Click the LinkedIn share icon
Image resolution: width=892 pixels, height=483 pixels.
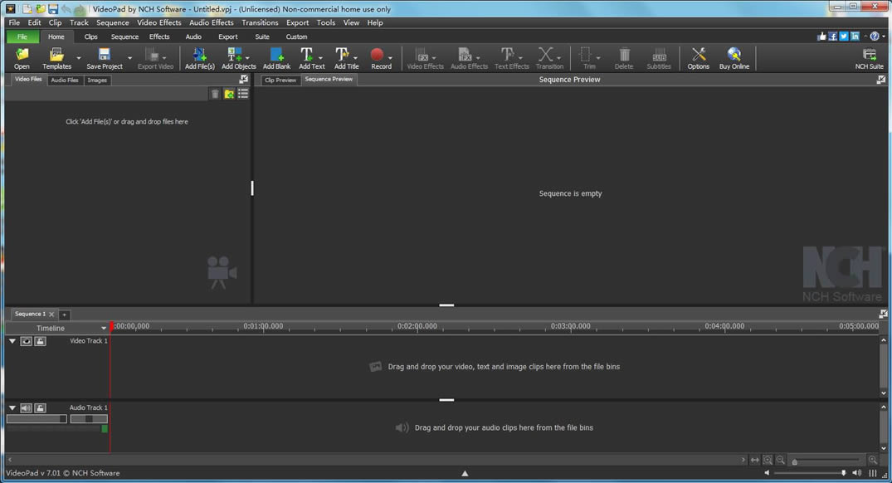[x=855, y=37]
